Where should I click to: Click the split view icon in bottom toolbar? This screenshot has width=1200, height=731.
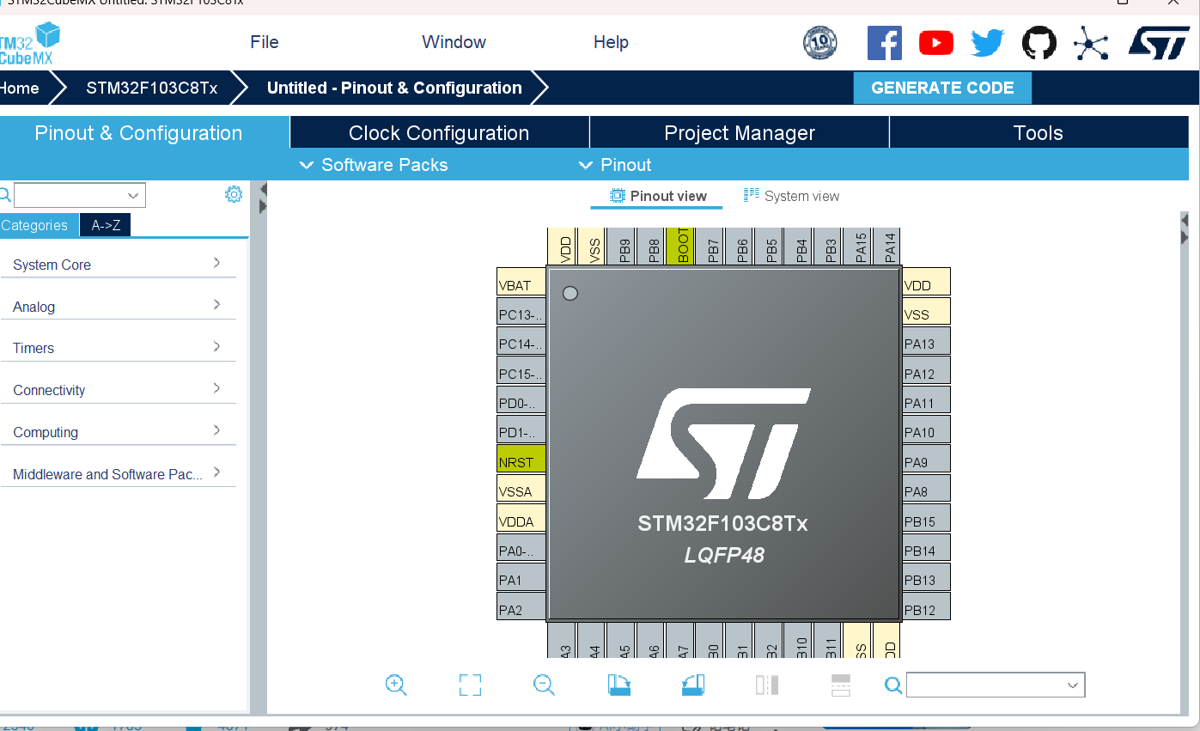(x=841, y=685)
